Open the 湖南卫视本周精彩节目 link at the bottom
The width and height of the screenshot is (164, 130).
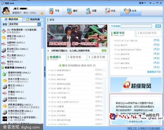tap(143, 128)
